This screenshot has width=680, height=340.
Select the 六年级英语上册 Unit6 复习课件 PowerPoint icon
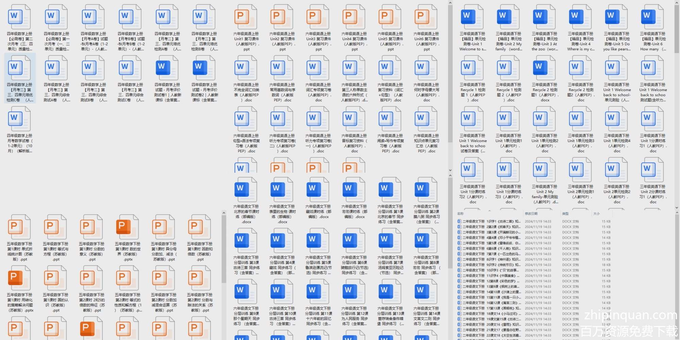tap(426, 17)
